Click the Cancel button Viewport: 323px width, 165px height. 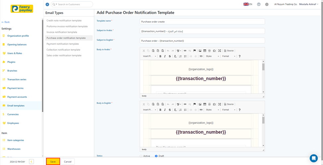tap(68, 162)
